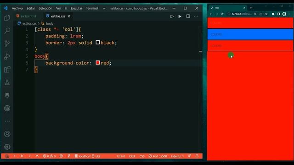Open the Extensions view
This screenshot has height=165, width=294.
click(x=7, y=69)
